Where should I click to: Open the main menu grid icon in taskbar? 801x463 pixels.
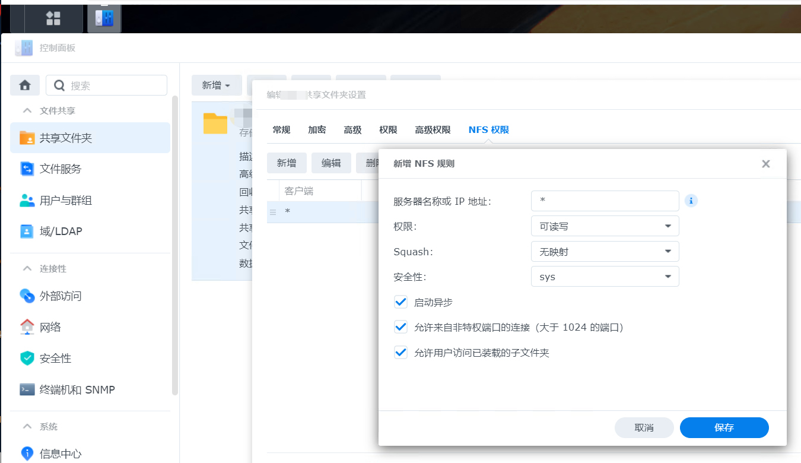click(53, 18)
